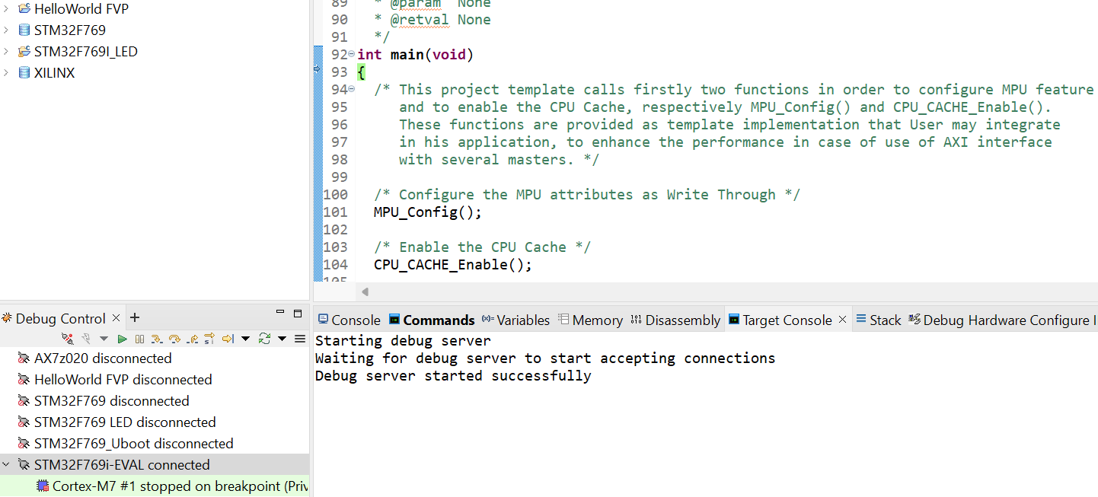1098x497 pixels.
Task: Click the Interrupt (pause) debug icon
Action: 139,339
